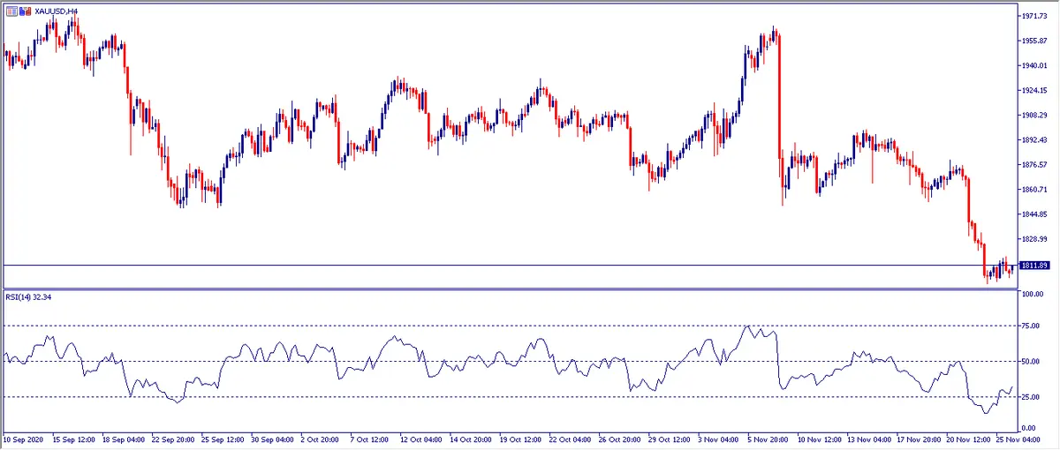The width and height of the screenshot is (1060, 450).
Task: Click the 30 Sep 04:00 time label
Action: coord(275,438)
